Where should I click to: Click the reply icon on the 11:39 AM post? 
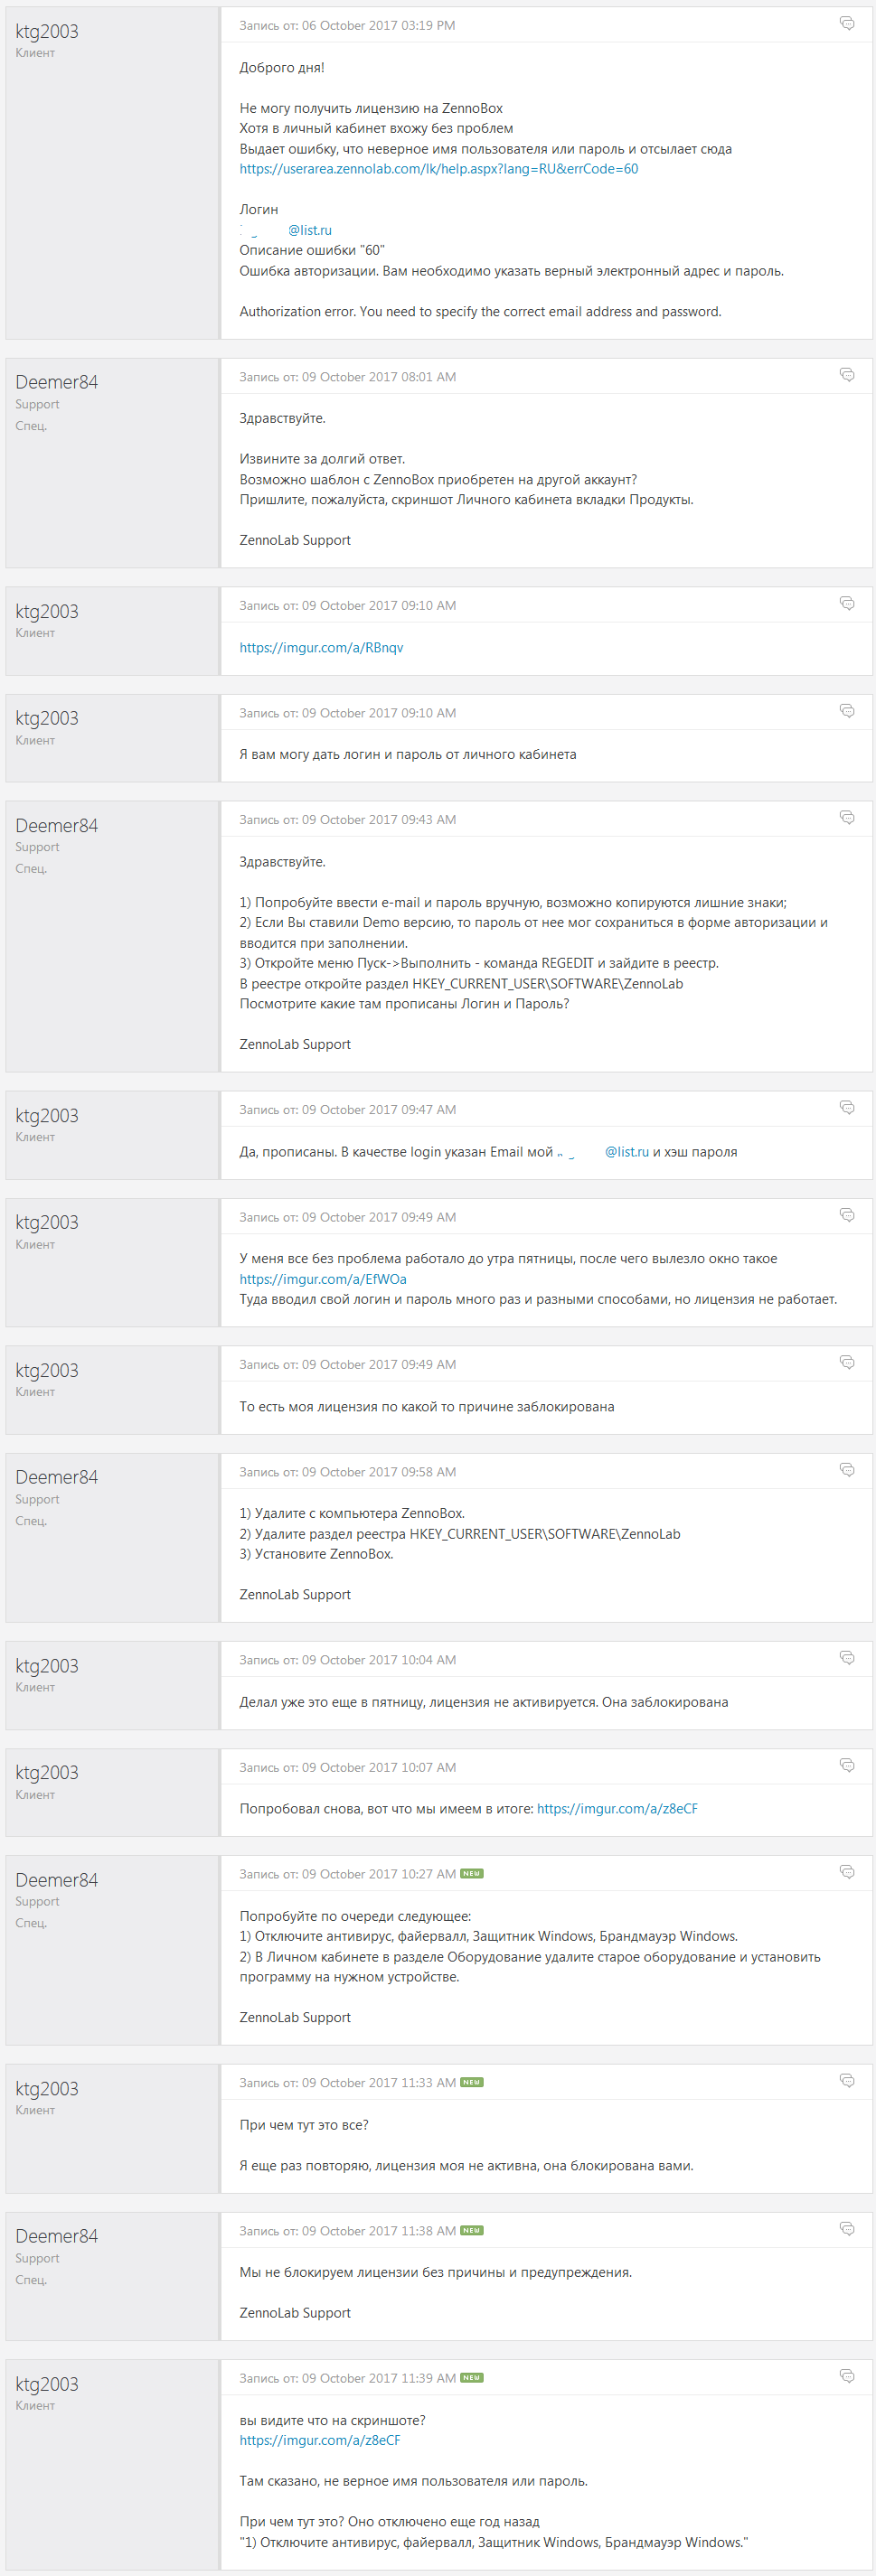click(x=846, y=2375)
